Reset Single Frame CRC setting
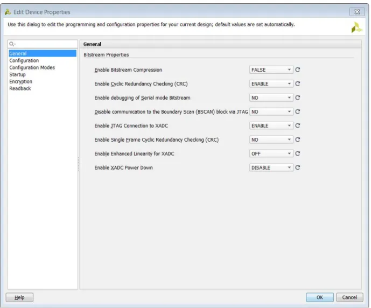Viewport: 371px width, 308px height. coord(297,139)
